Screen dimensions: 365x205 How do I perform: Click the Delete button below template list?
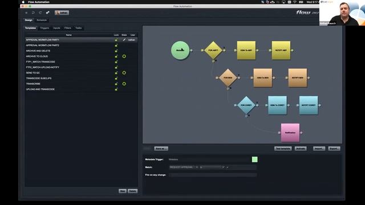tap(133, 191)
